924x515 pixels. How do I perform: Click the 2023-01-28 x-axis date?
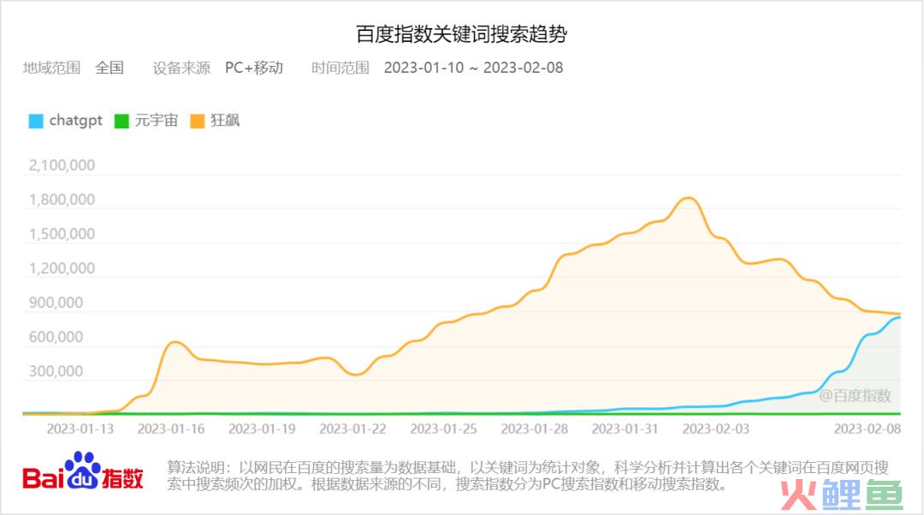pyautogui.click(x=535, y=429)
